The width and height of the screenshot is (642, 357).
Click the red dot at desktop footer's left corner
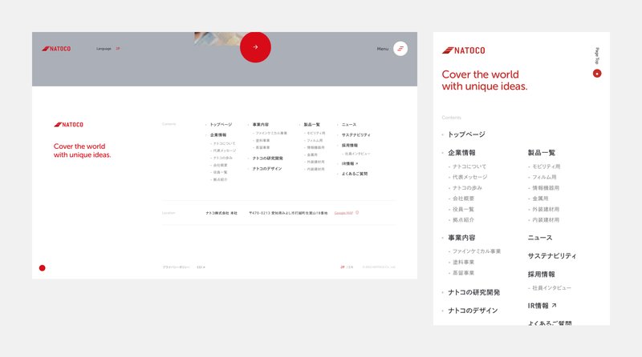[43, 268]
